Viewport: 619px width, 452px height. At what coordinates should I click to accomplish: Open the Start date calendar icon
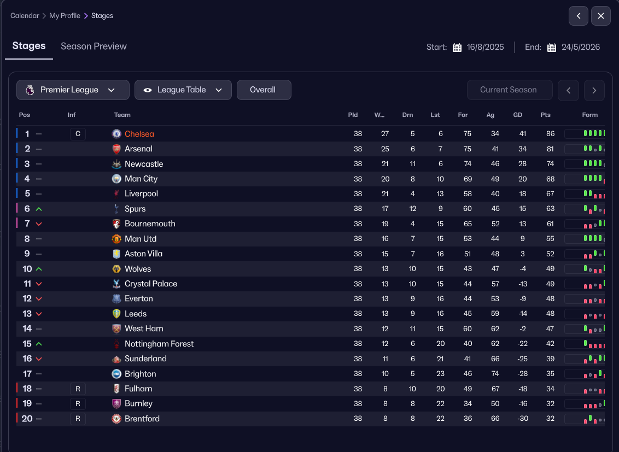click(457, 48)
